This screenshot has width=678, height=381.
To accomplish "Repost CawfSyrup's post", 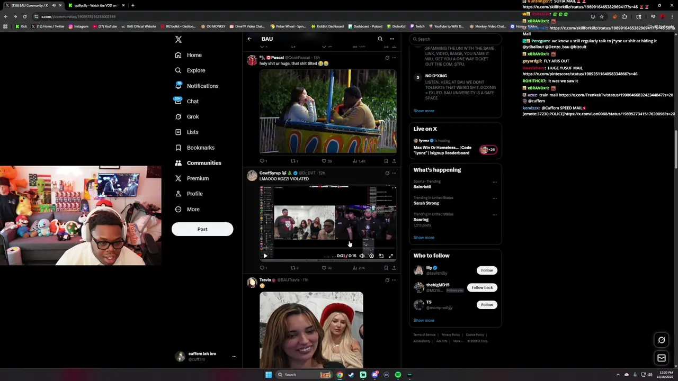I will point(294,268).
